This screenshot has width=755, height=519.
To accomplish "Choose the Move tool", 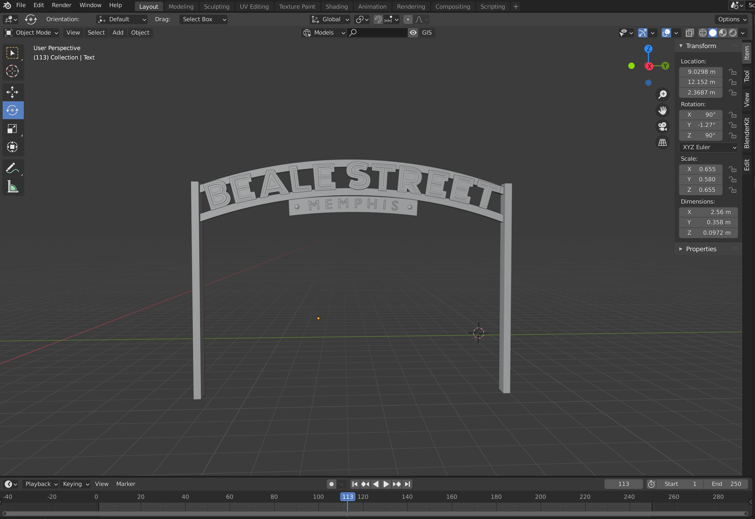I will point(12,92).
